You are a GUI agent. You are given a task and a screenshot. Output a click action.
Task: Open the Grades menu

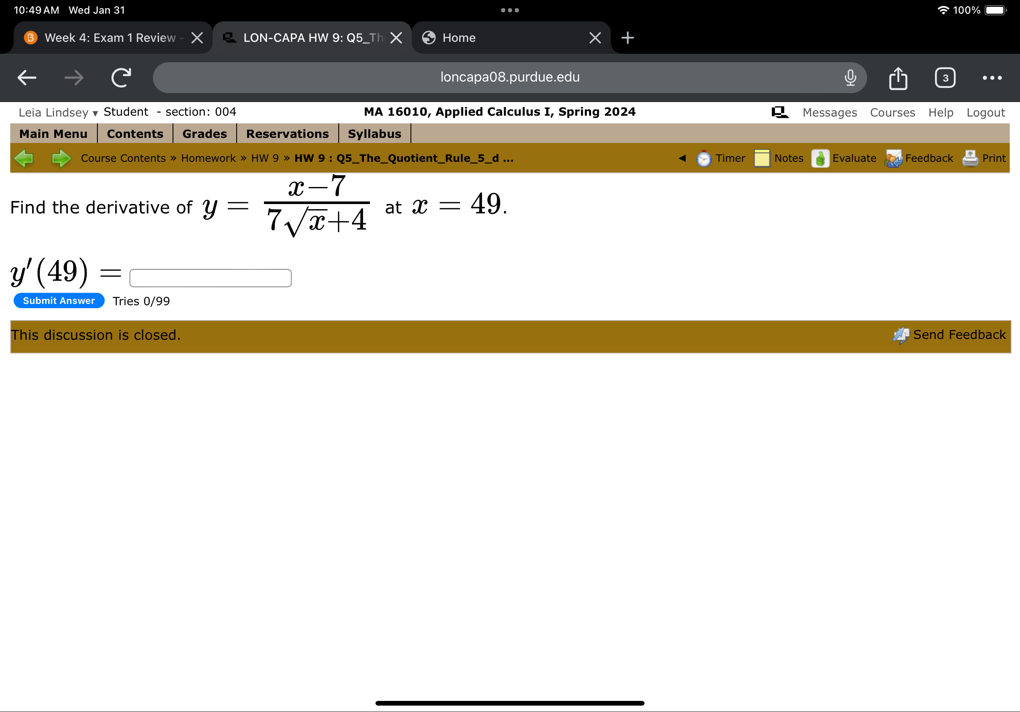click(204, 133)
